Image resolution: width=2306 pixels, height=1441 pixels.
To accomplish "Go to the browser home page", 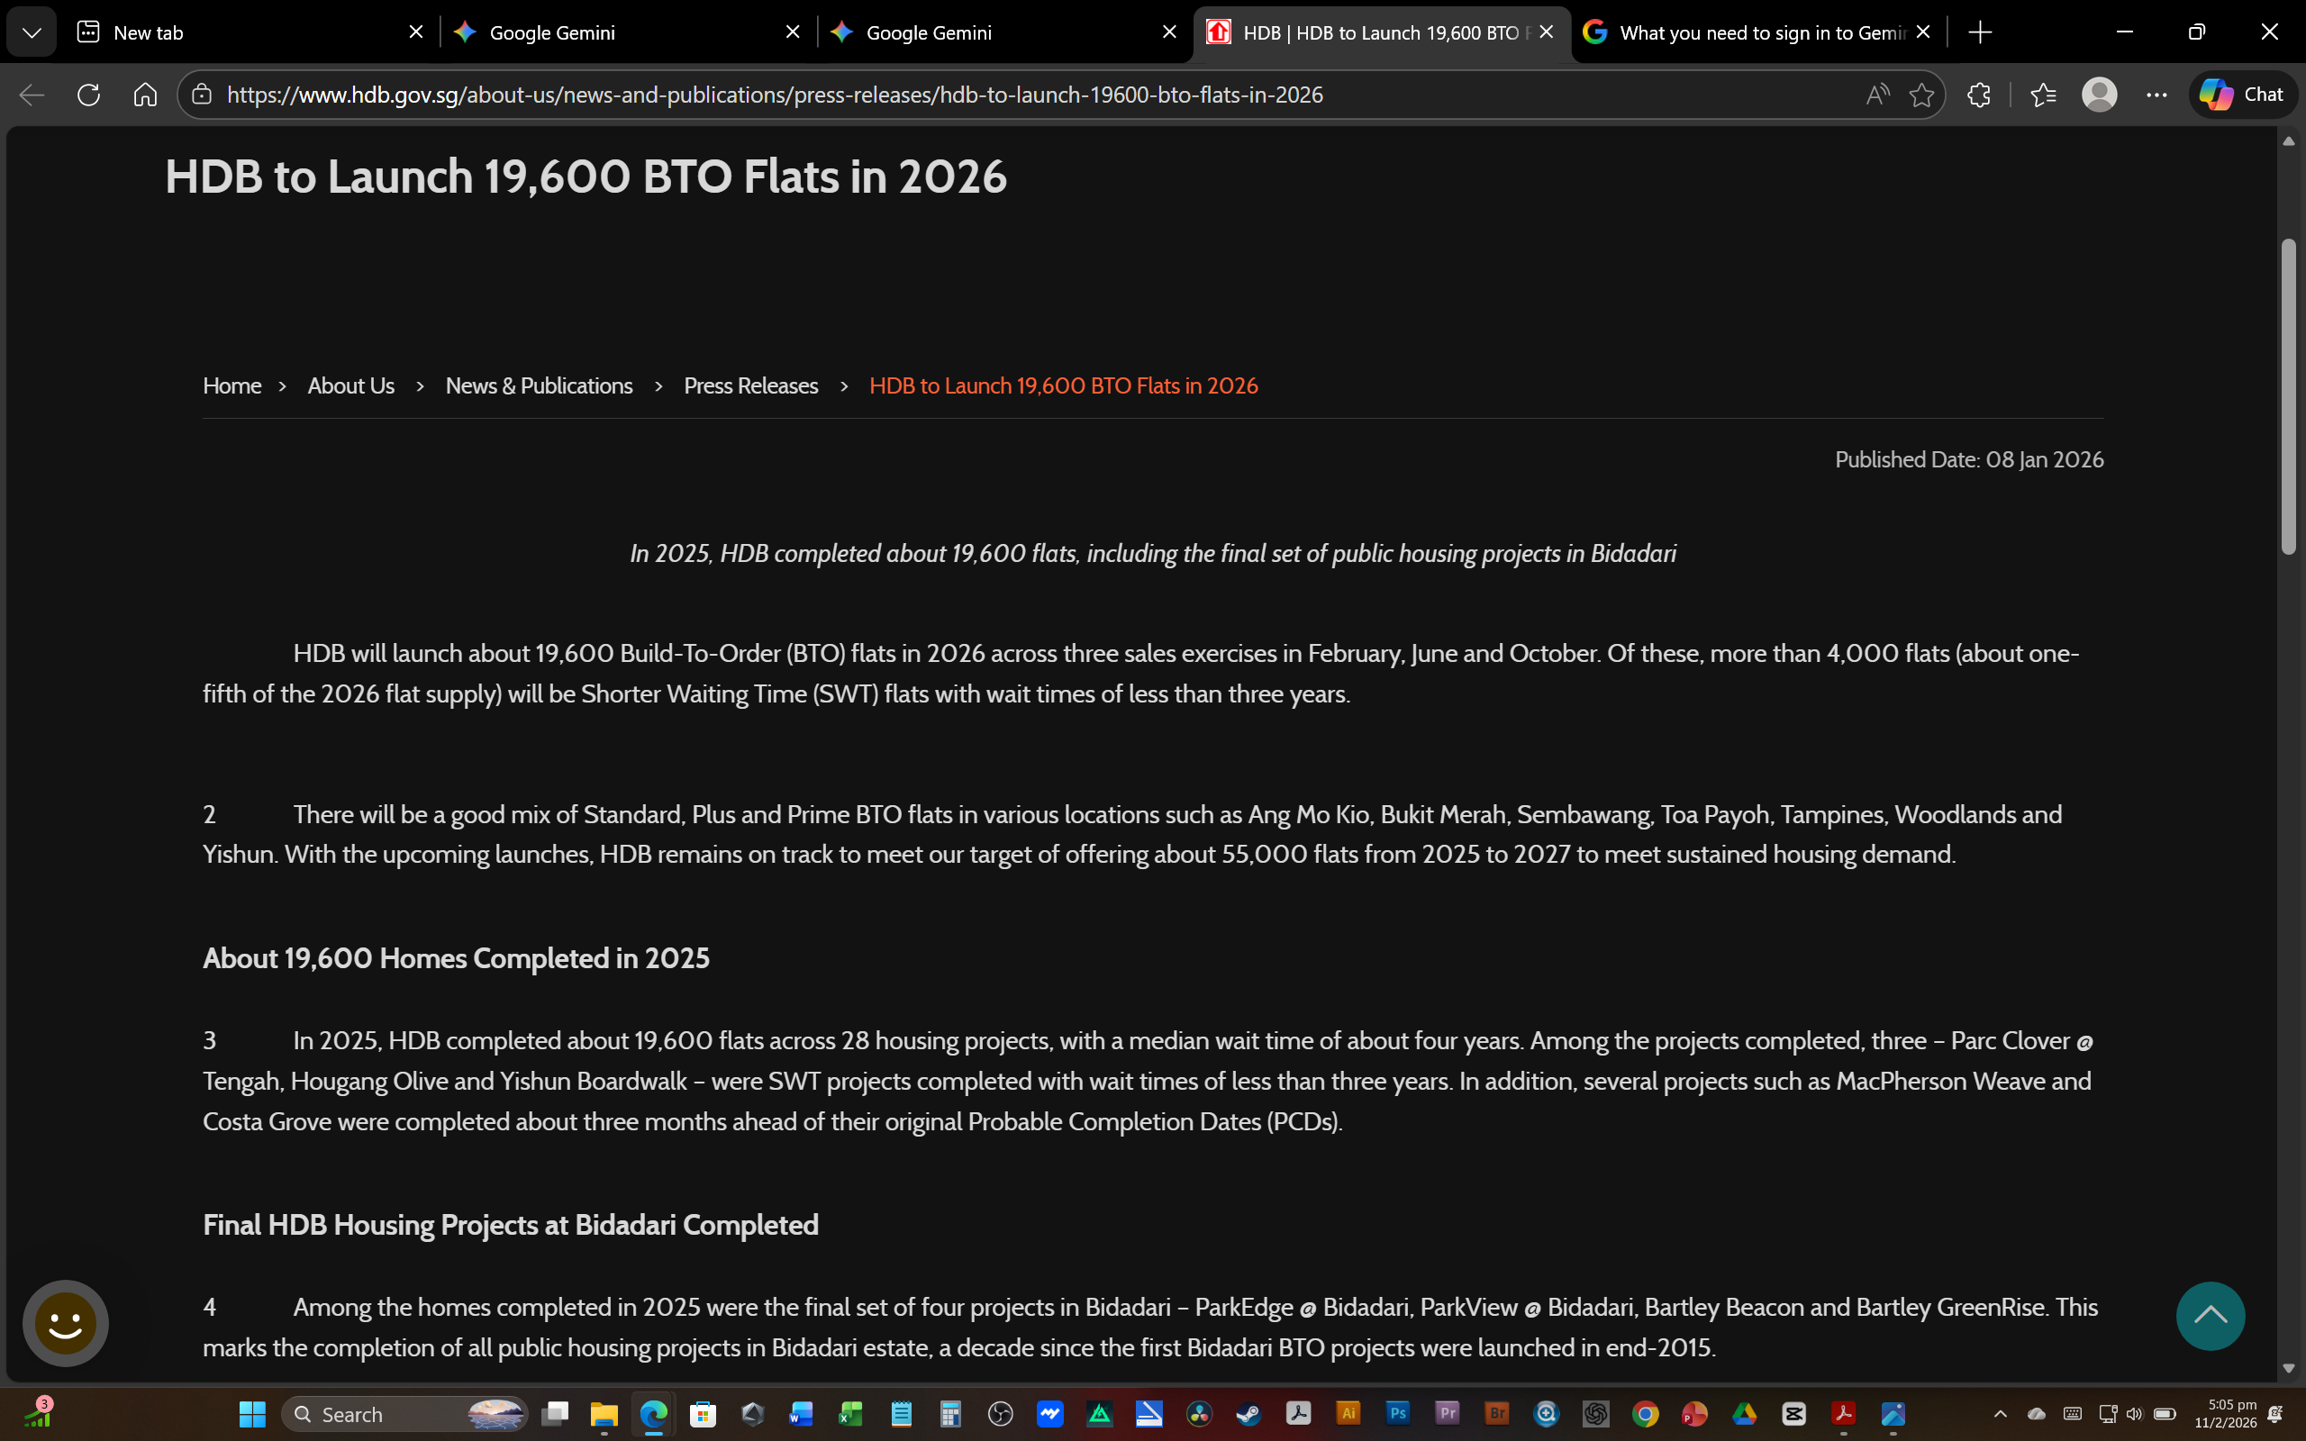I will pyautogui.click(x=145, y=95).
